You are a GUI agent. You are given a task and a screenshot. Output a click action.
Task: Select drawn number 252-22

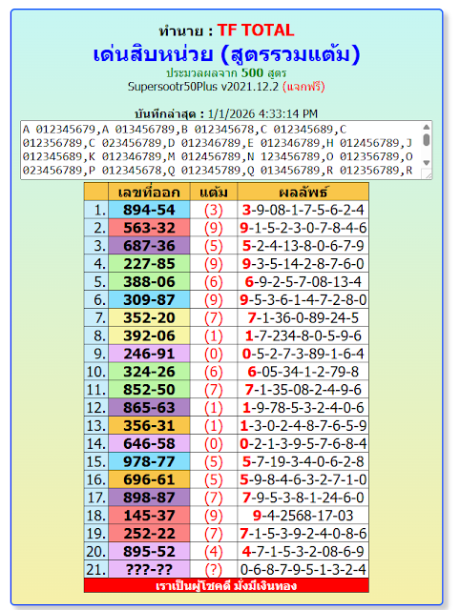(149, 534)
